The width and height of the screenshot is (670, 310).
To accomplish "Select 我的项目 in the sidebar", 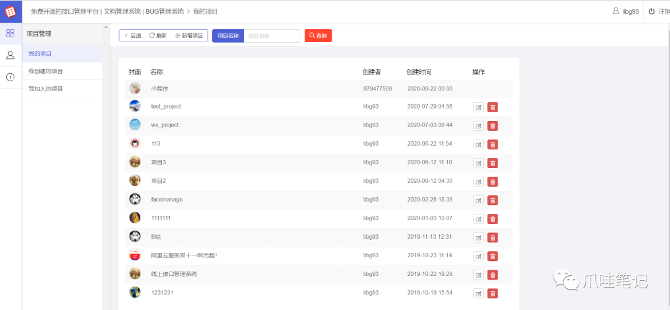I will (63, 53).
